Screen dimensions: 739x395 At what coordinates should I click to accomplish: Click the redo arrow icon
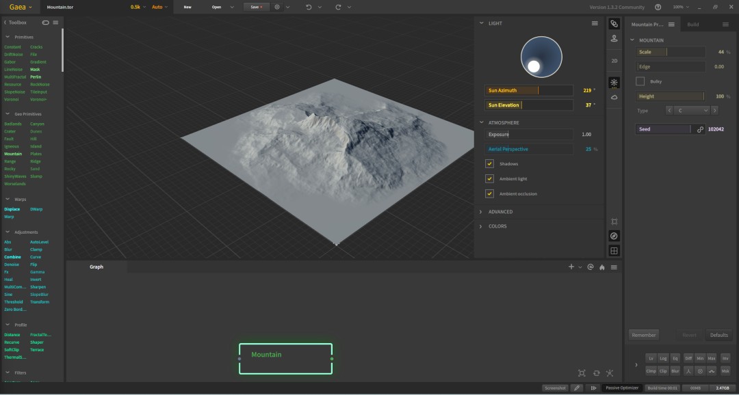point(338,7)
